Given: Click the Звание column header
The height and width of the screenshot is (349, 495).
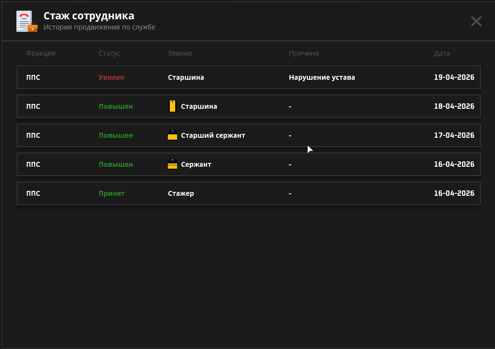Looking at the screenshot, I should pyautogui.click(x=180, y=53).
